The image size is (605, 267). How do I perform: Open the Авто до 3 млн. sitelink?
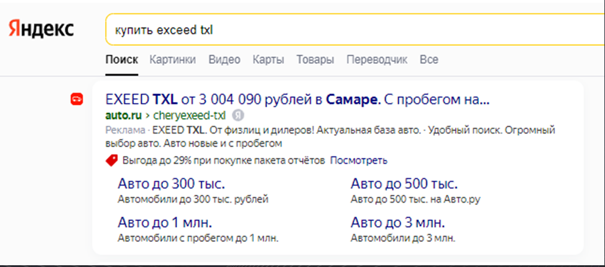398,222
